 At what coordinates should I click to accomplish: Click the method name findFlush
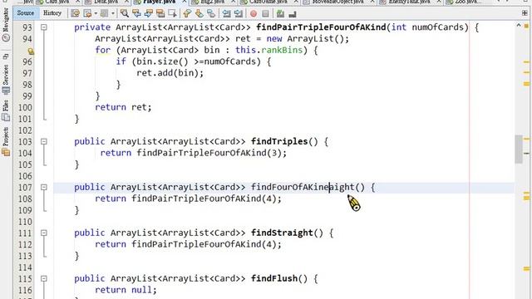pyautogui.click(x=274, y=279)
